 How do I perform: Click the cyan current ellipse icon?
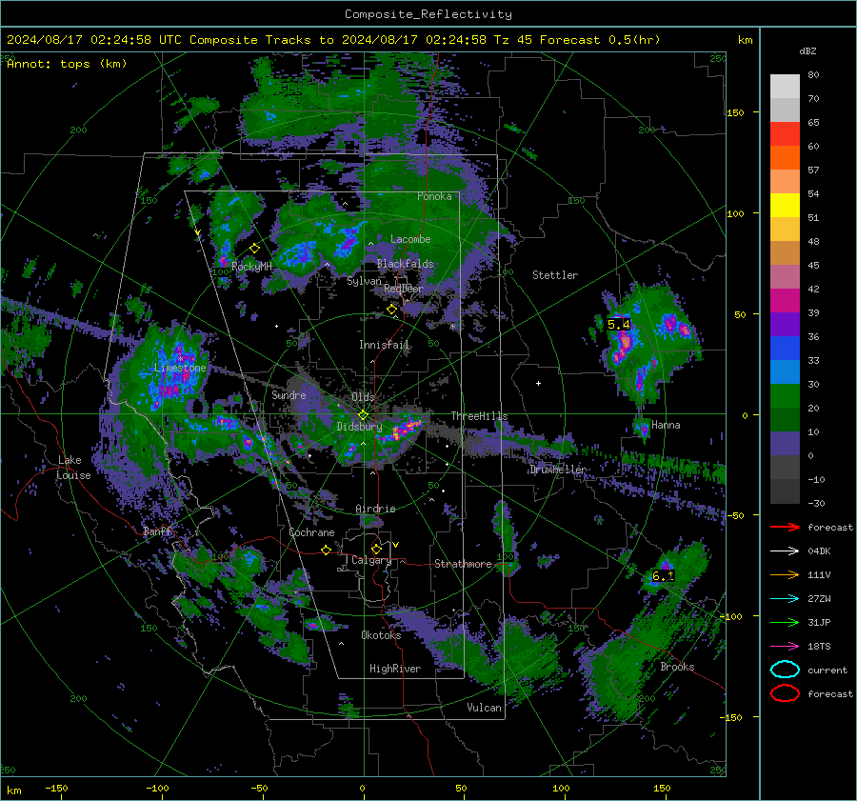(785, 670)
